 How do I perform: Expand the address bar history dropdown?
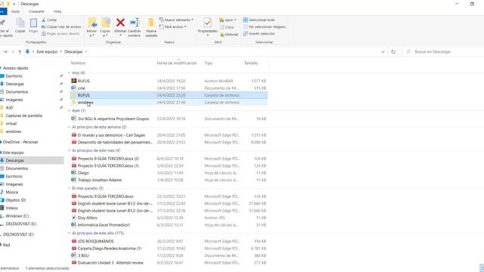pos(383,52)
